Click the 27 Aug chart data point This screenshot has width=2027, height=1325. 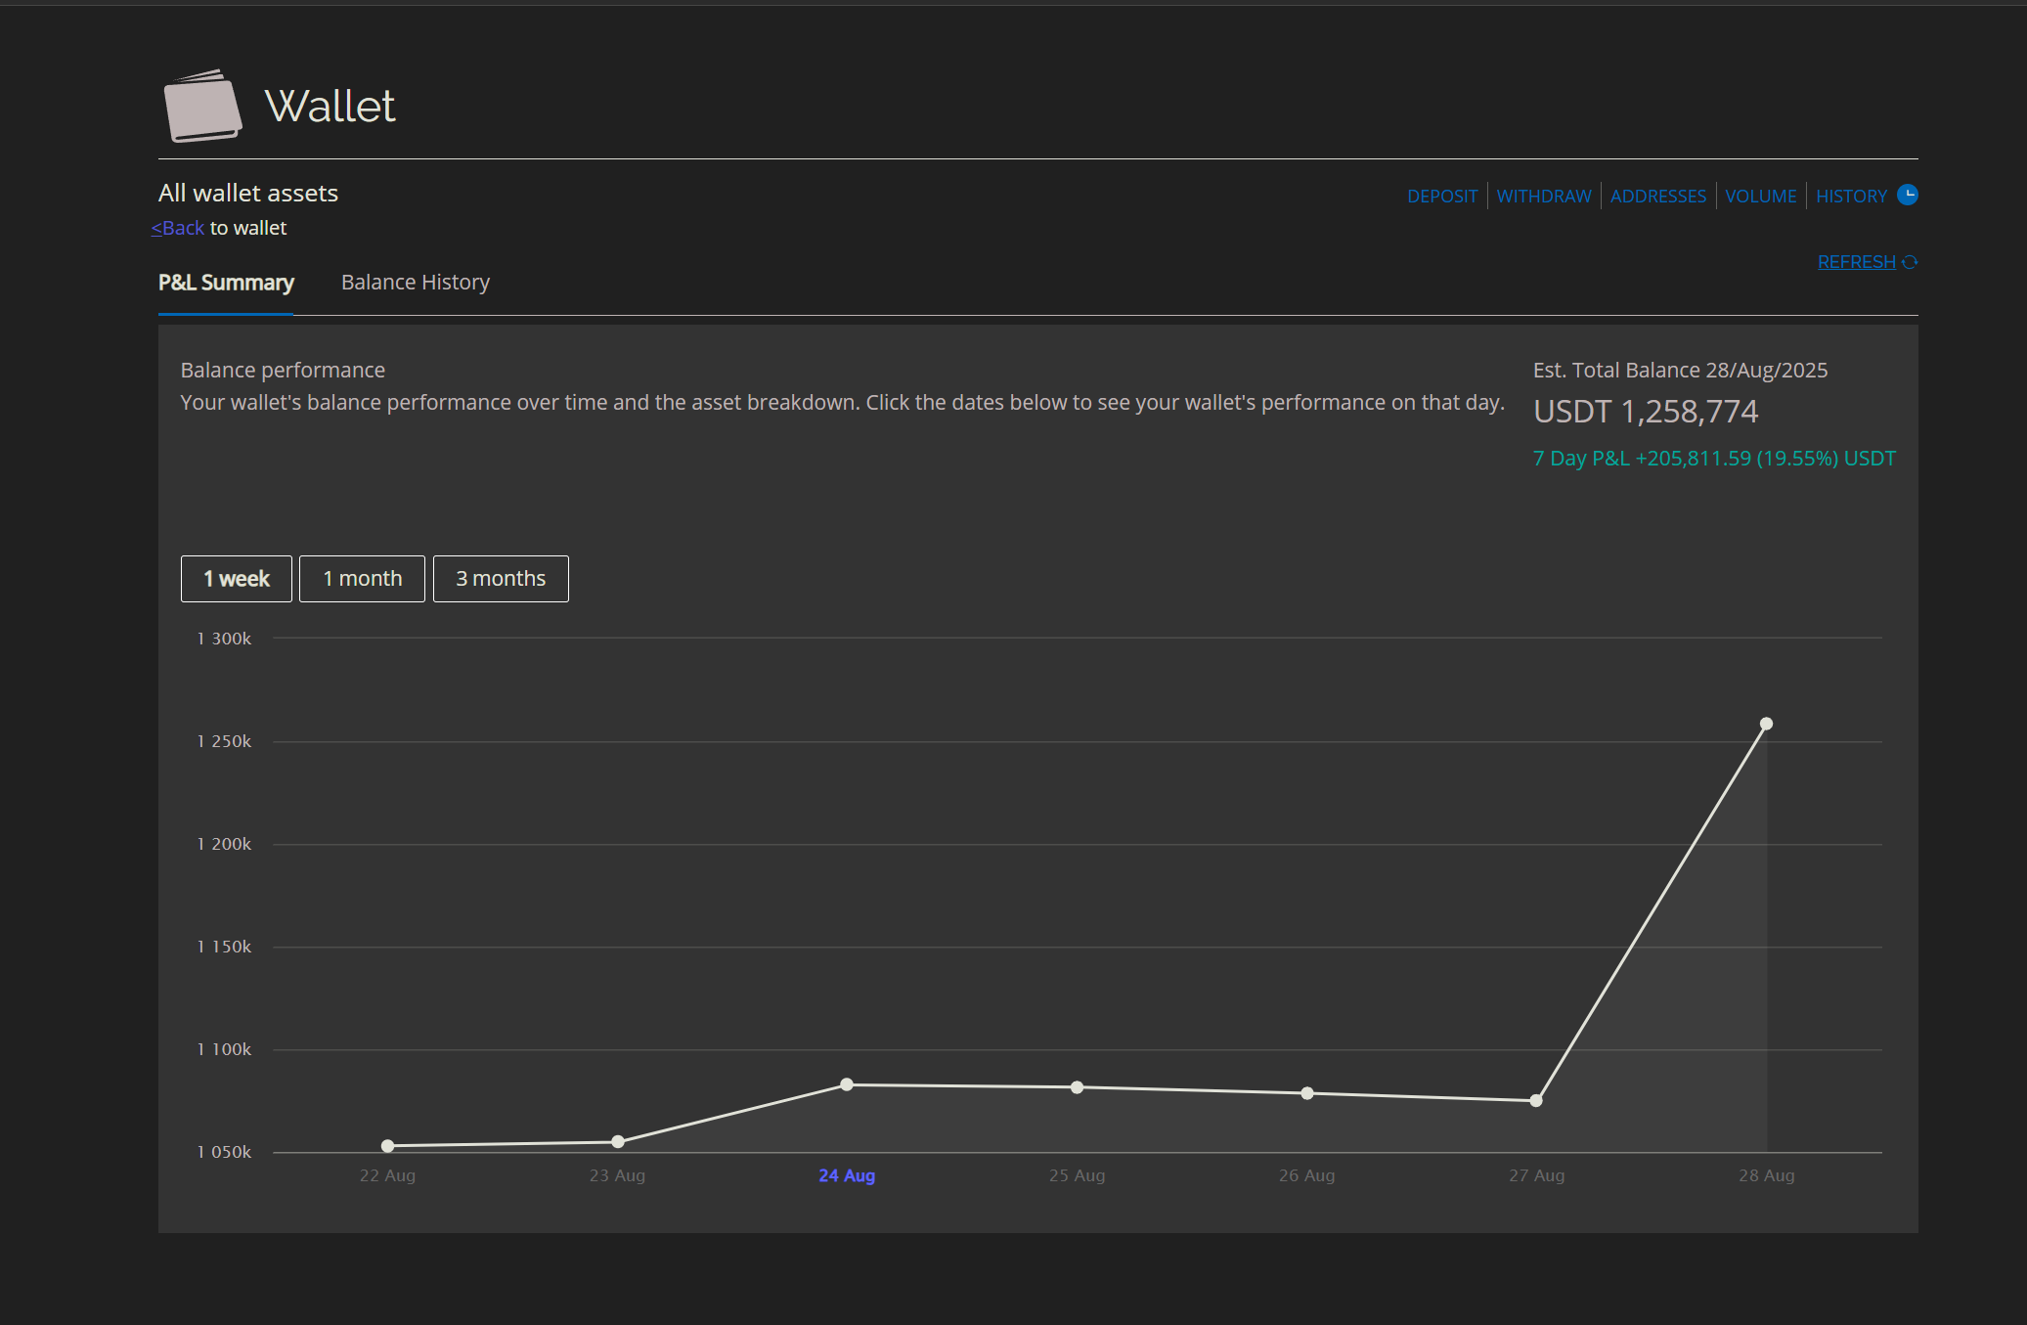[x=1536, y=1101]
